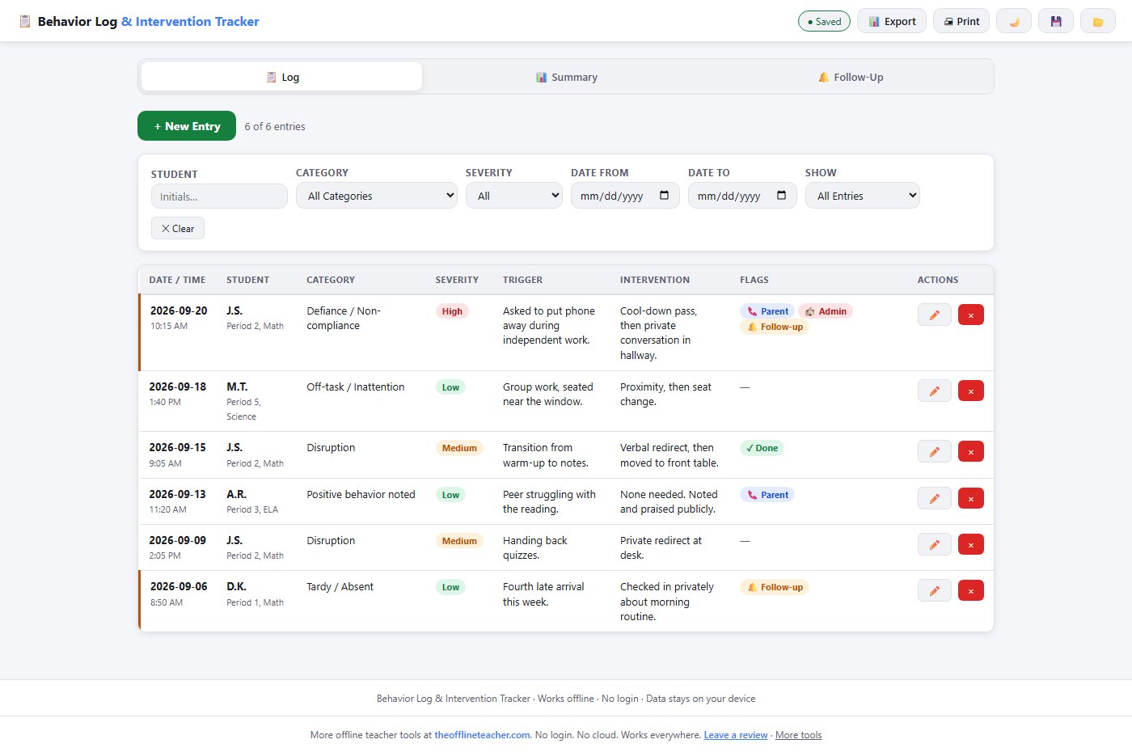
Task: Click Parent flag on 2026-09-20 row
Action: pyautogui.click(x=767, y=311)
